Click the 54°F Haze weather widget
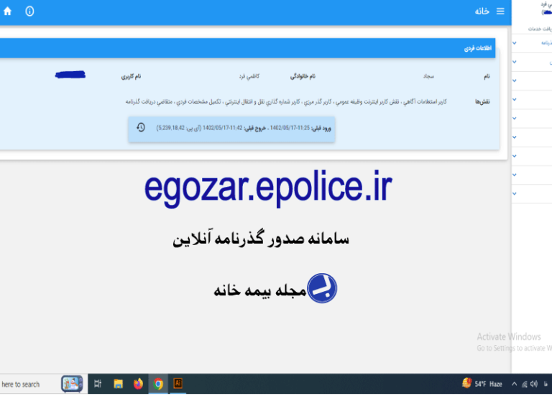 pos(482,384)
